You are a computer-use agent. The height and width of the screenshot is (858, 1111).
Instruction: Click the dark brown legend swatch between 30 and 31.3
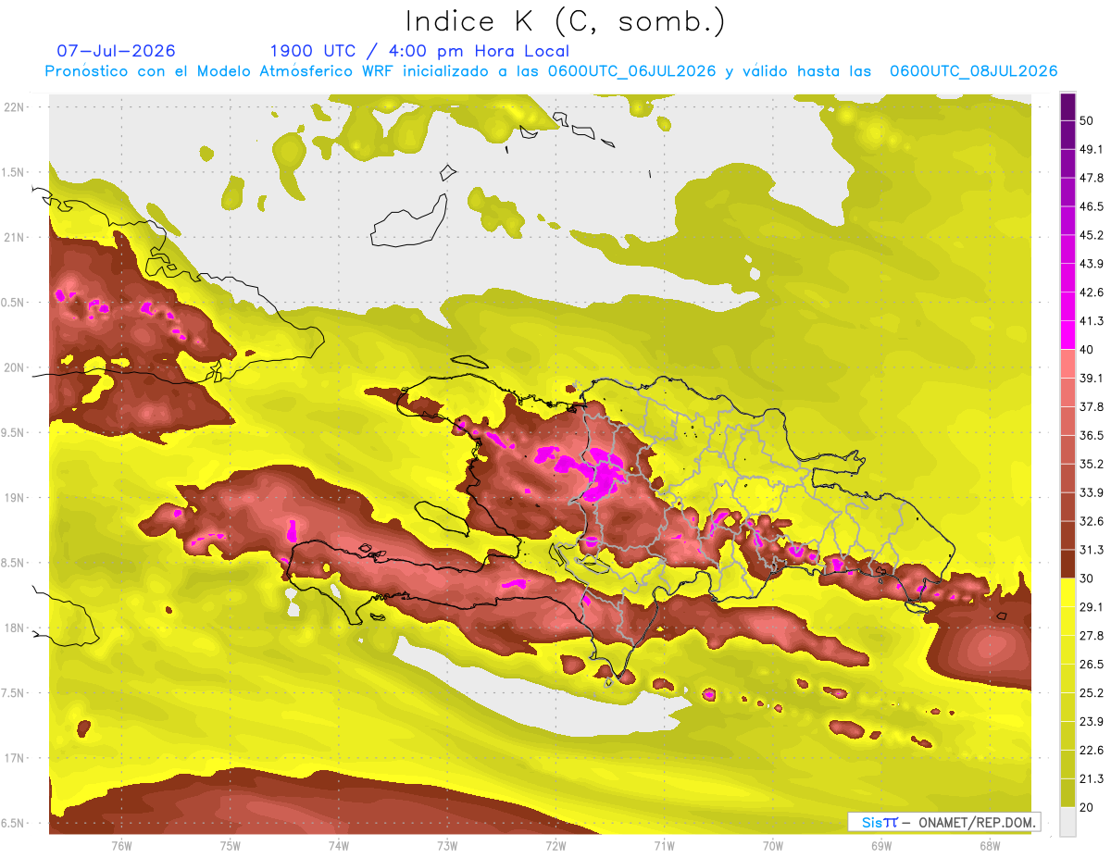click(x=1067, y=563)
